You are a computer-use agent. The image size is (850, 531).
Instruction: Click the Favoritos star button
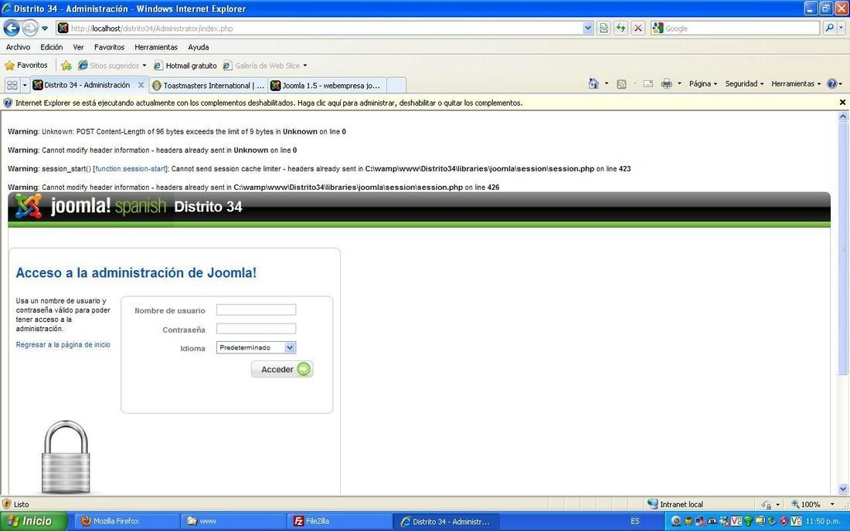click(26, 66)
